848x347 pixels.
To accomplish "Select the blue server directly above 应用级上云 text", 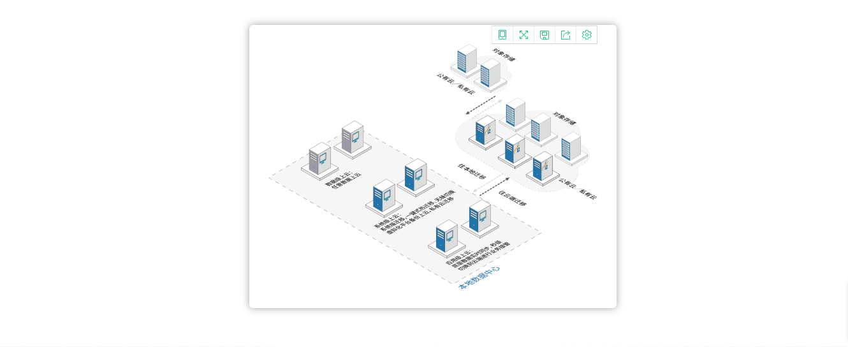I will [x=447, y=237].
